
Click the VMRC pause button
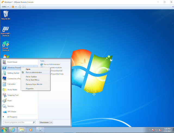coord(13,7)
